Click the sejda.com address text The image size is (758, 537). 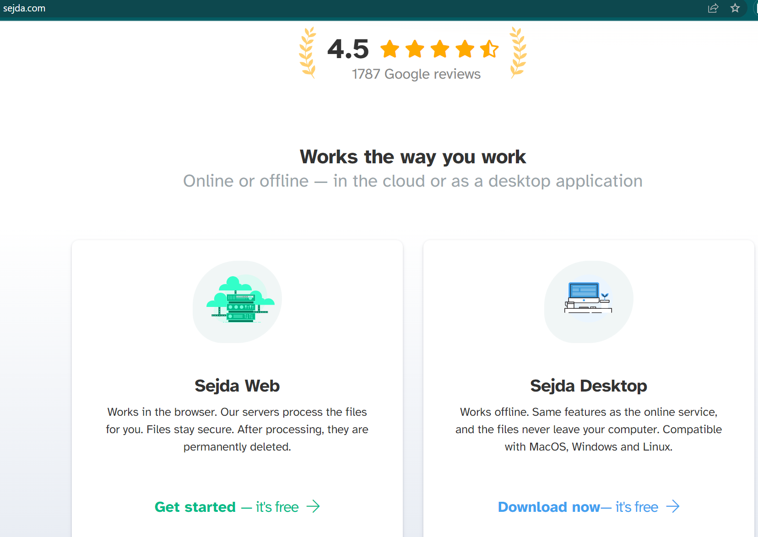24,8
